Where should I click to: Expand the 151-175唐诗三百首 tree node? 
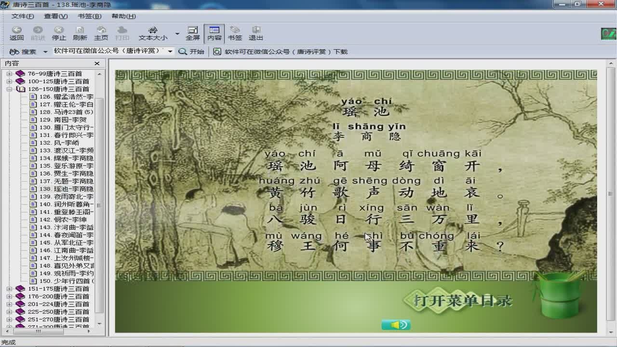[9, 289]
